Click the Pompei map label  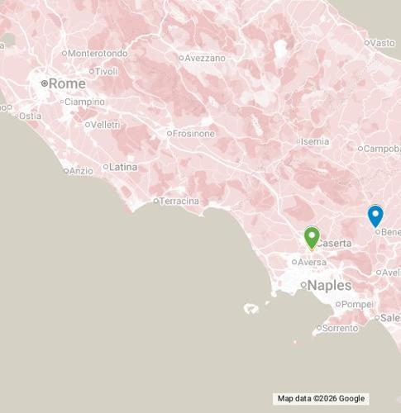point(357,304)
